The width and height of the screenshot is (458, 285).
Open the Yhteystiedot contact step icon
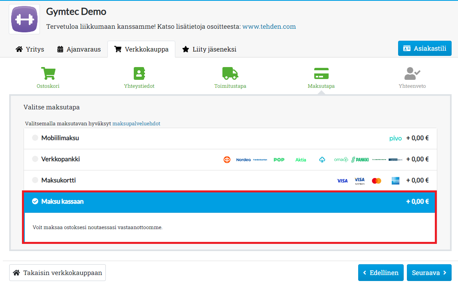139,74
